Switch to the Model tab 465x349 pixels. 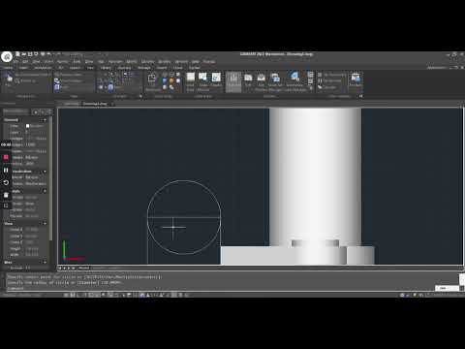(x=83, y=268)
